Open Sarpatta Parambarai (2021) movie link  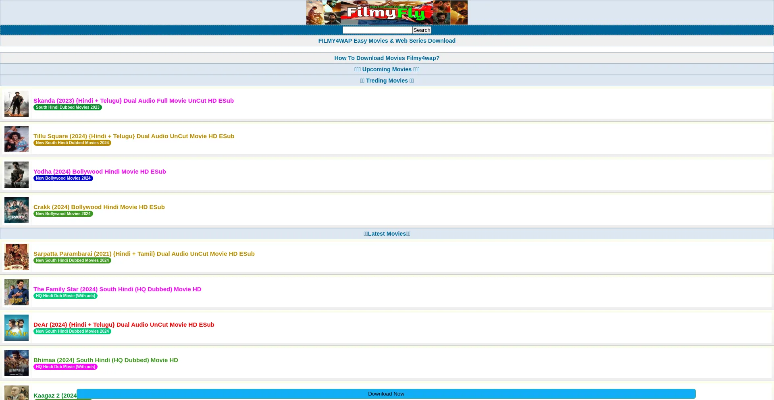(x=144, y=254)
